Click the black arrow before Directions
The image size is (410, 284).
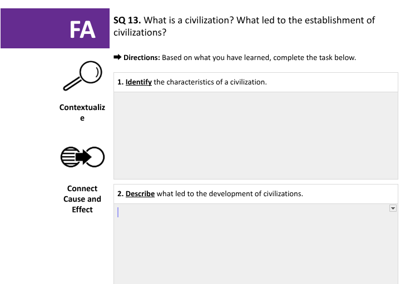pos(117,57)
